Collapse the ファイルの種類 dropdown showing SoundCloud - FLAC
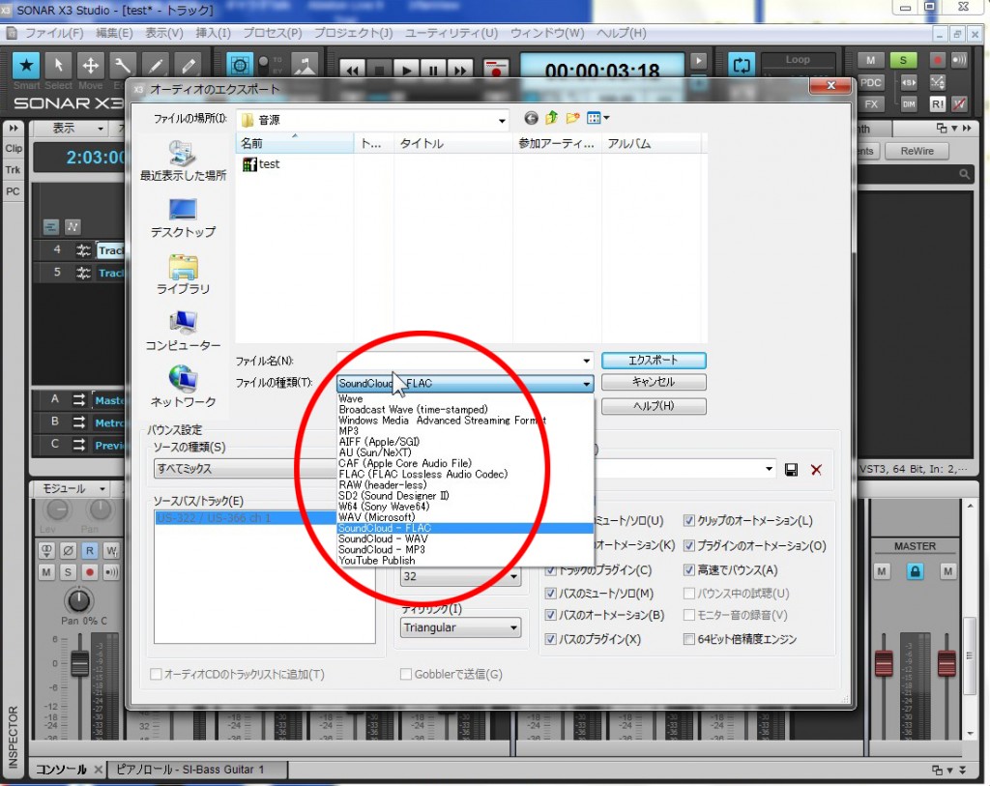The width and height of the screenshot is (990, 786). 465,383
